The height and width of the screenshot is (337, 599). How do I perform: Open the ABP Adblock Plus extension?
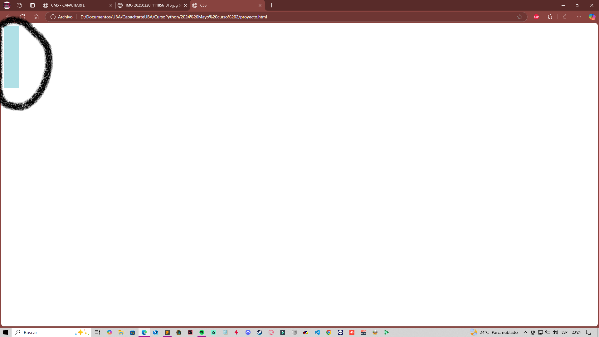[536, 17]
